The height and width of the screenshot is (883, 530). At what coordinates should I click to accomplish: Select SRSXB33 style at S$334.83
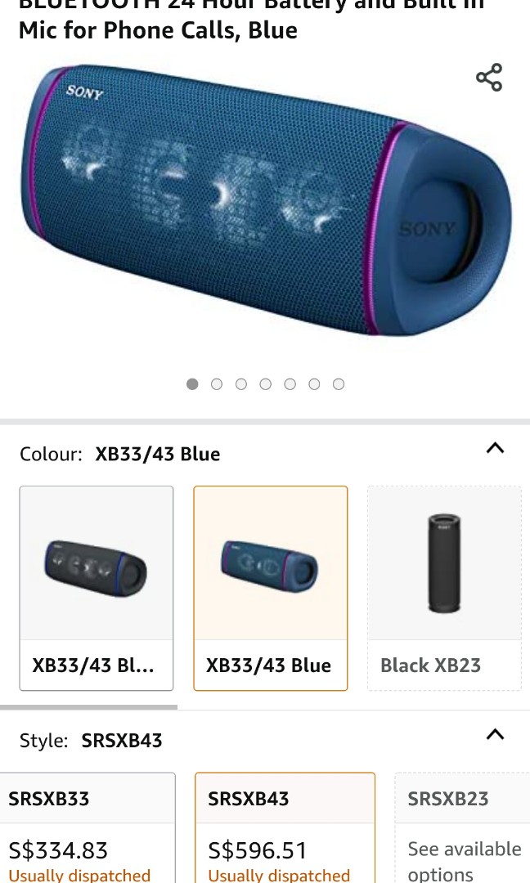coord(88,827)
